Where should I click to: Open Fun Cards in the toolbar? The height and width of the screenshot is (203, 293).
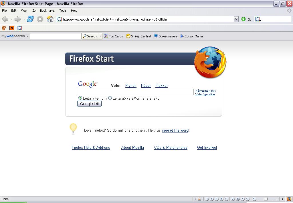(113, 36)
